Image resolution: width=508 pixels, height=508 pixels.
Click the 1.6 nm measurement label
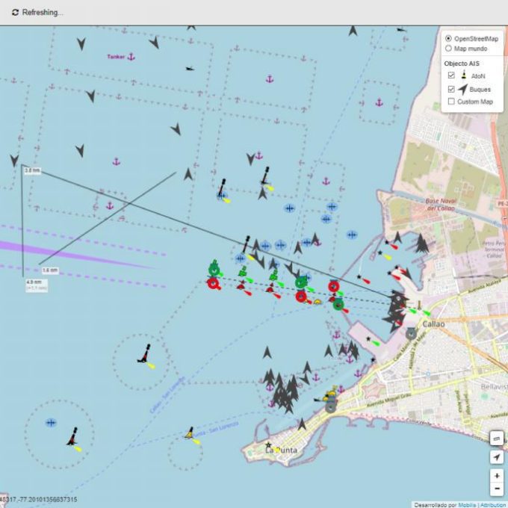point(49,270)
